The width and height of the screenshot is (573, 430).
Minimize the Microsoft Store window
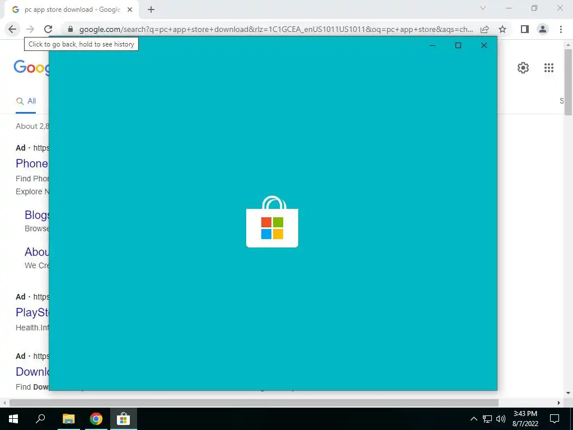tap(433, 45)
